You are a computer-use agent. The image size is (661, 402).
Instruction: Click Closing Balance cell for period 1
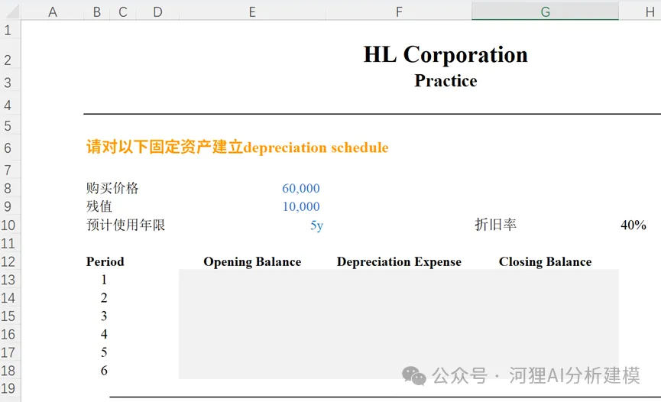545,280
